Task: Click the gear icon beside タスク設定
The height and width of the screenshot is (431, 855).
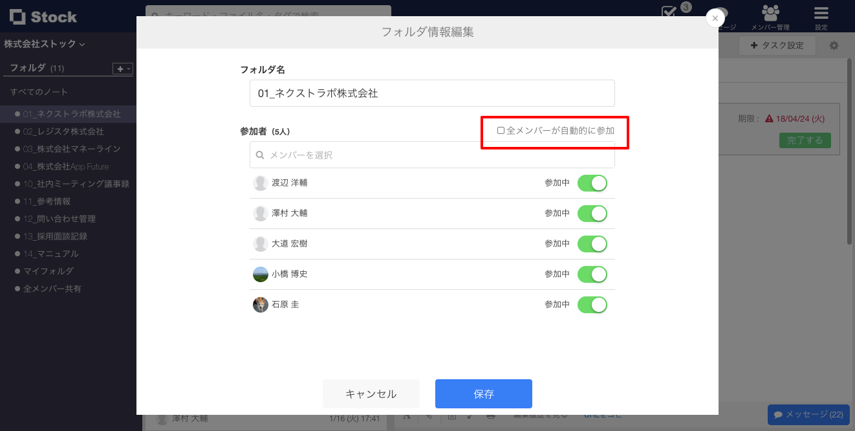Action: 834,45
